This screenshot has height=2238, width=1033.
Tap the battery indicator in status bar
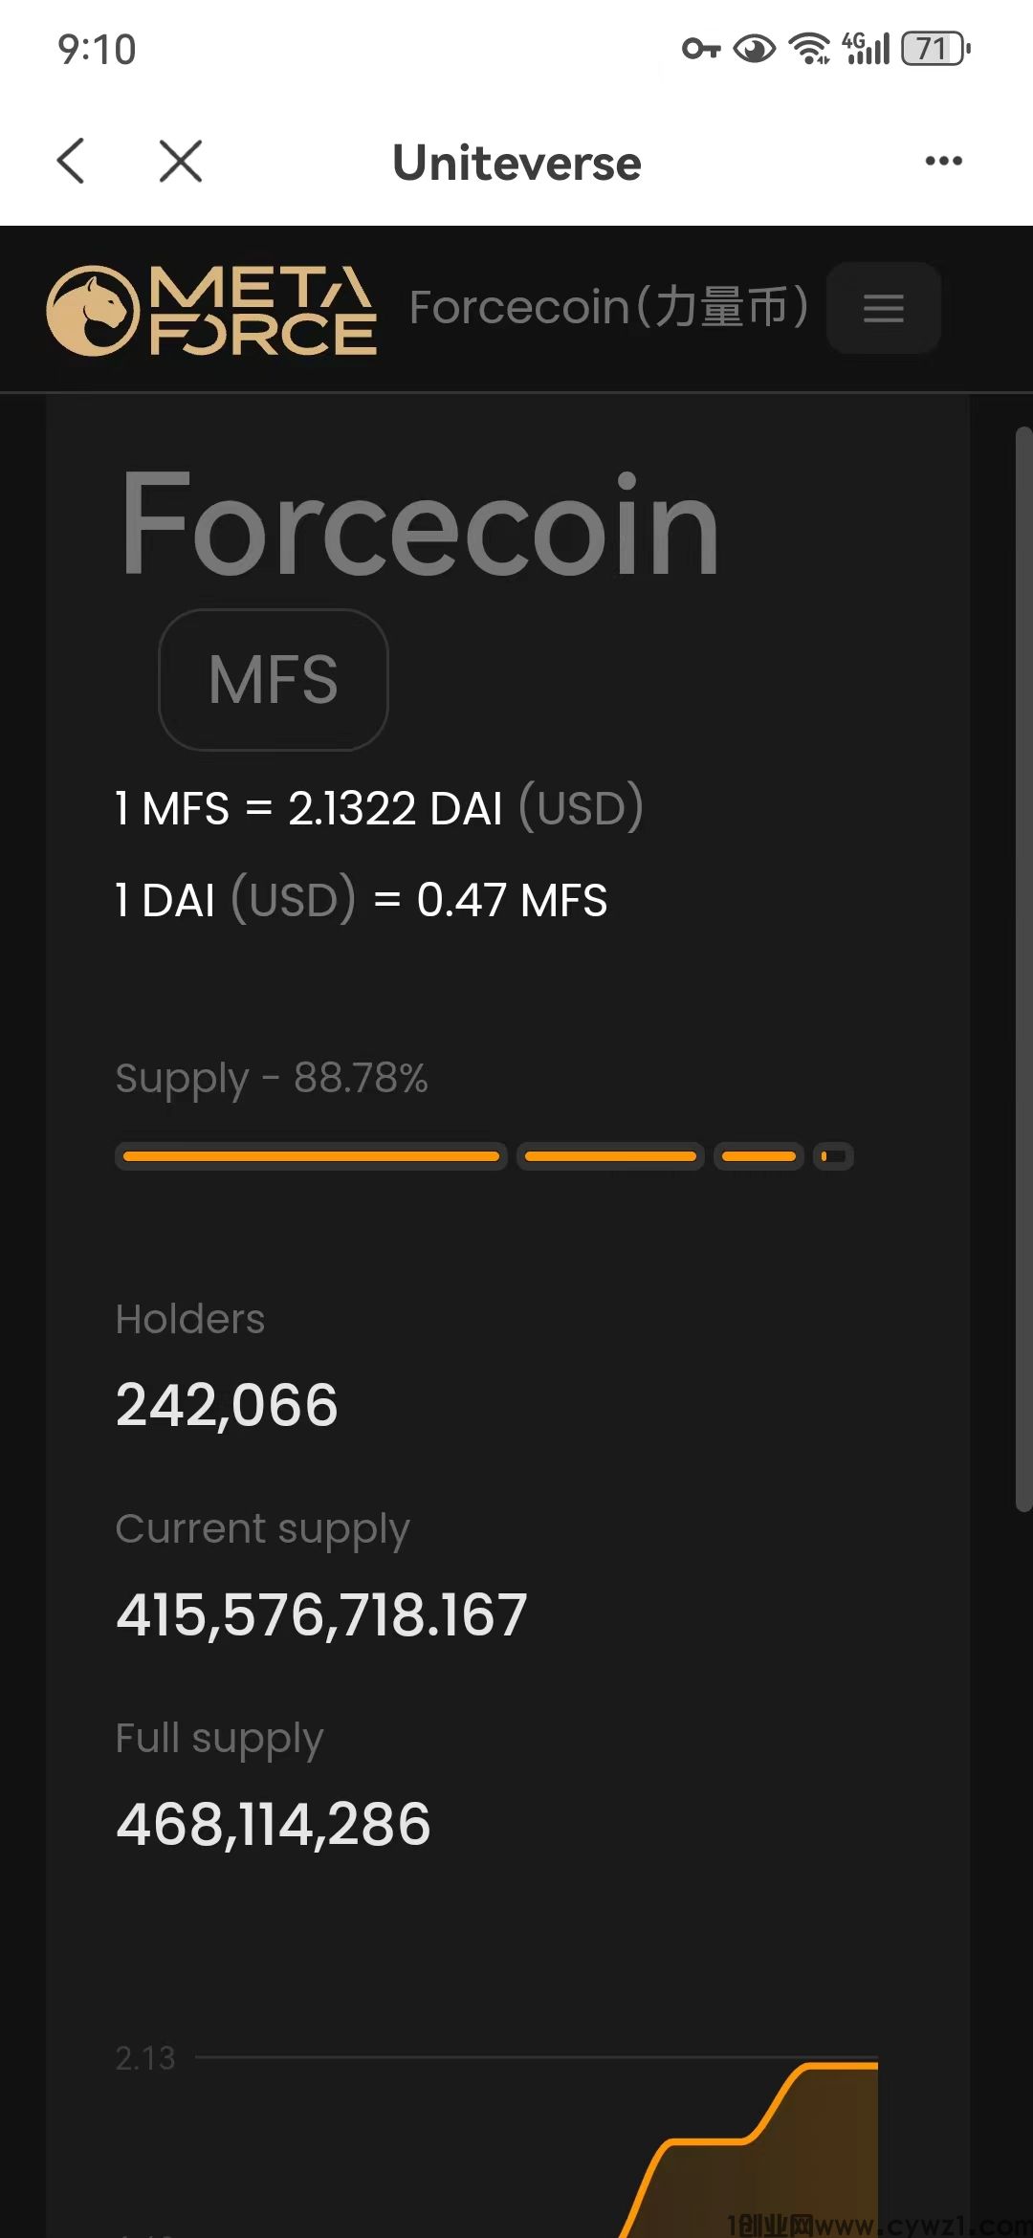tap(934, 48)
